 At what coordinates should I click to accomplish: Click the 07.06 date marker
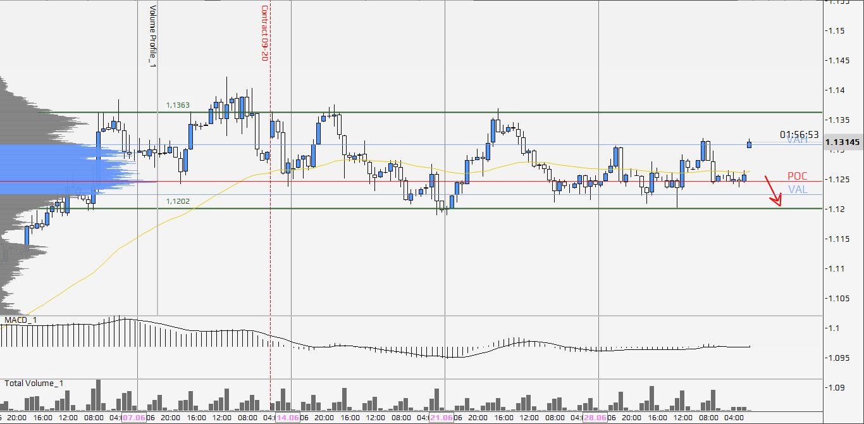pyautogui.click(x=134, y=418)
